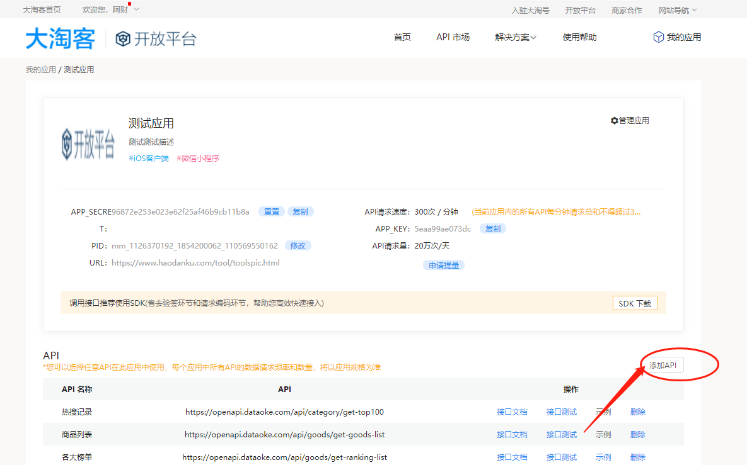The image size is (747, 465).
Task: Expand the 解决方案 dropdown menu
Action: (x=515, y=38)
